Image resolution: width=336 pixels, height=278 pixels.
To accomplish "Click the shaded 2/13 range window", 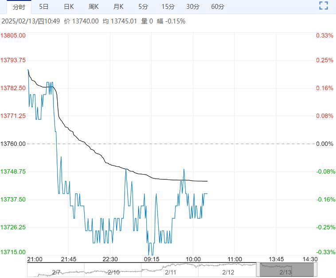I will click(287, 270).
